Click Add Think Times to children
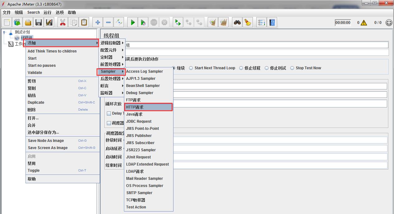The image size is (394, 214). pos(63,51)
